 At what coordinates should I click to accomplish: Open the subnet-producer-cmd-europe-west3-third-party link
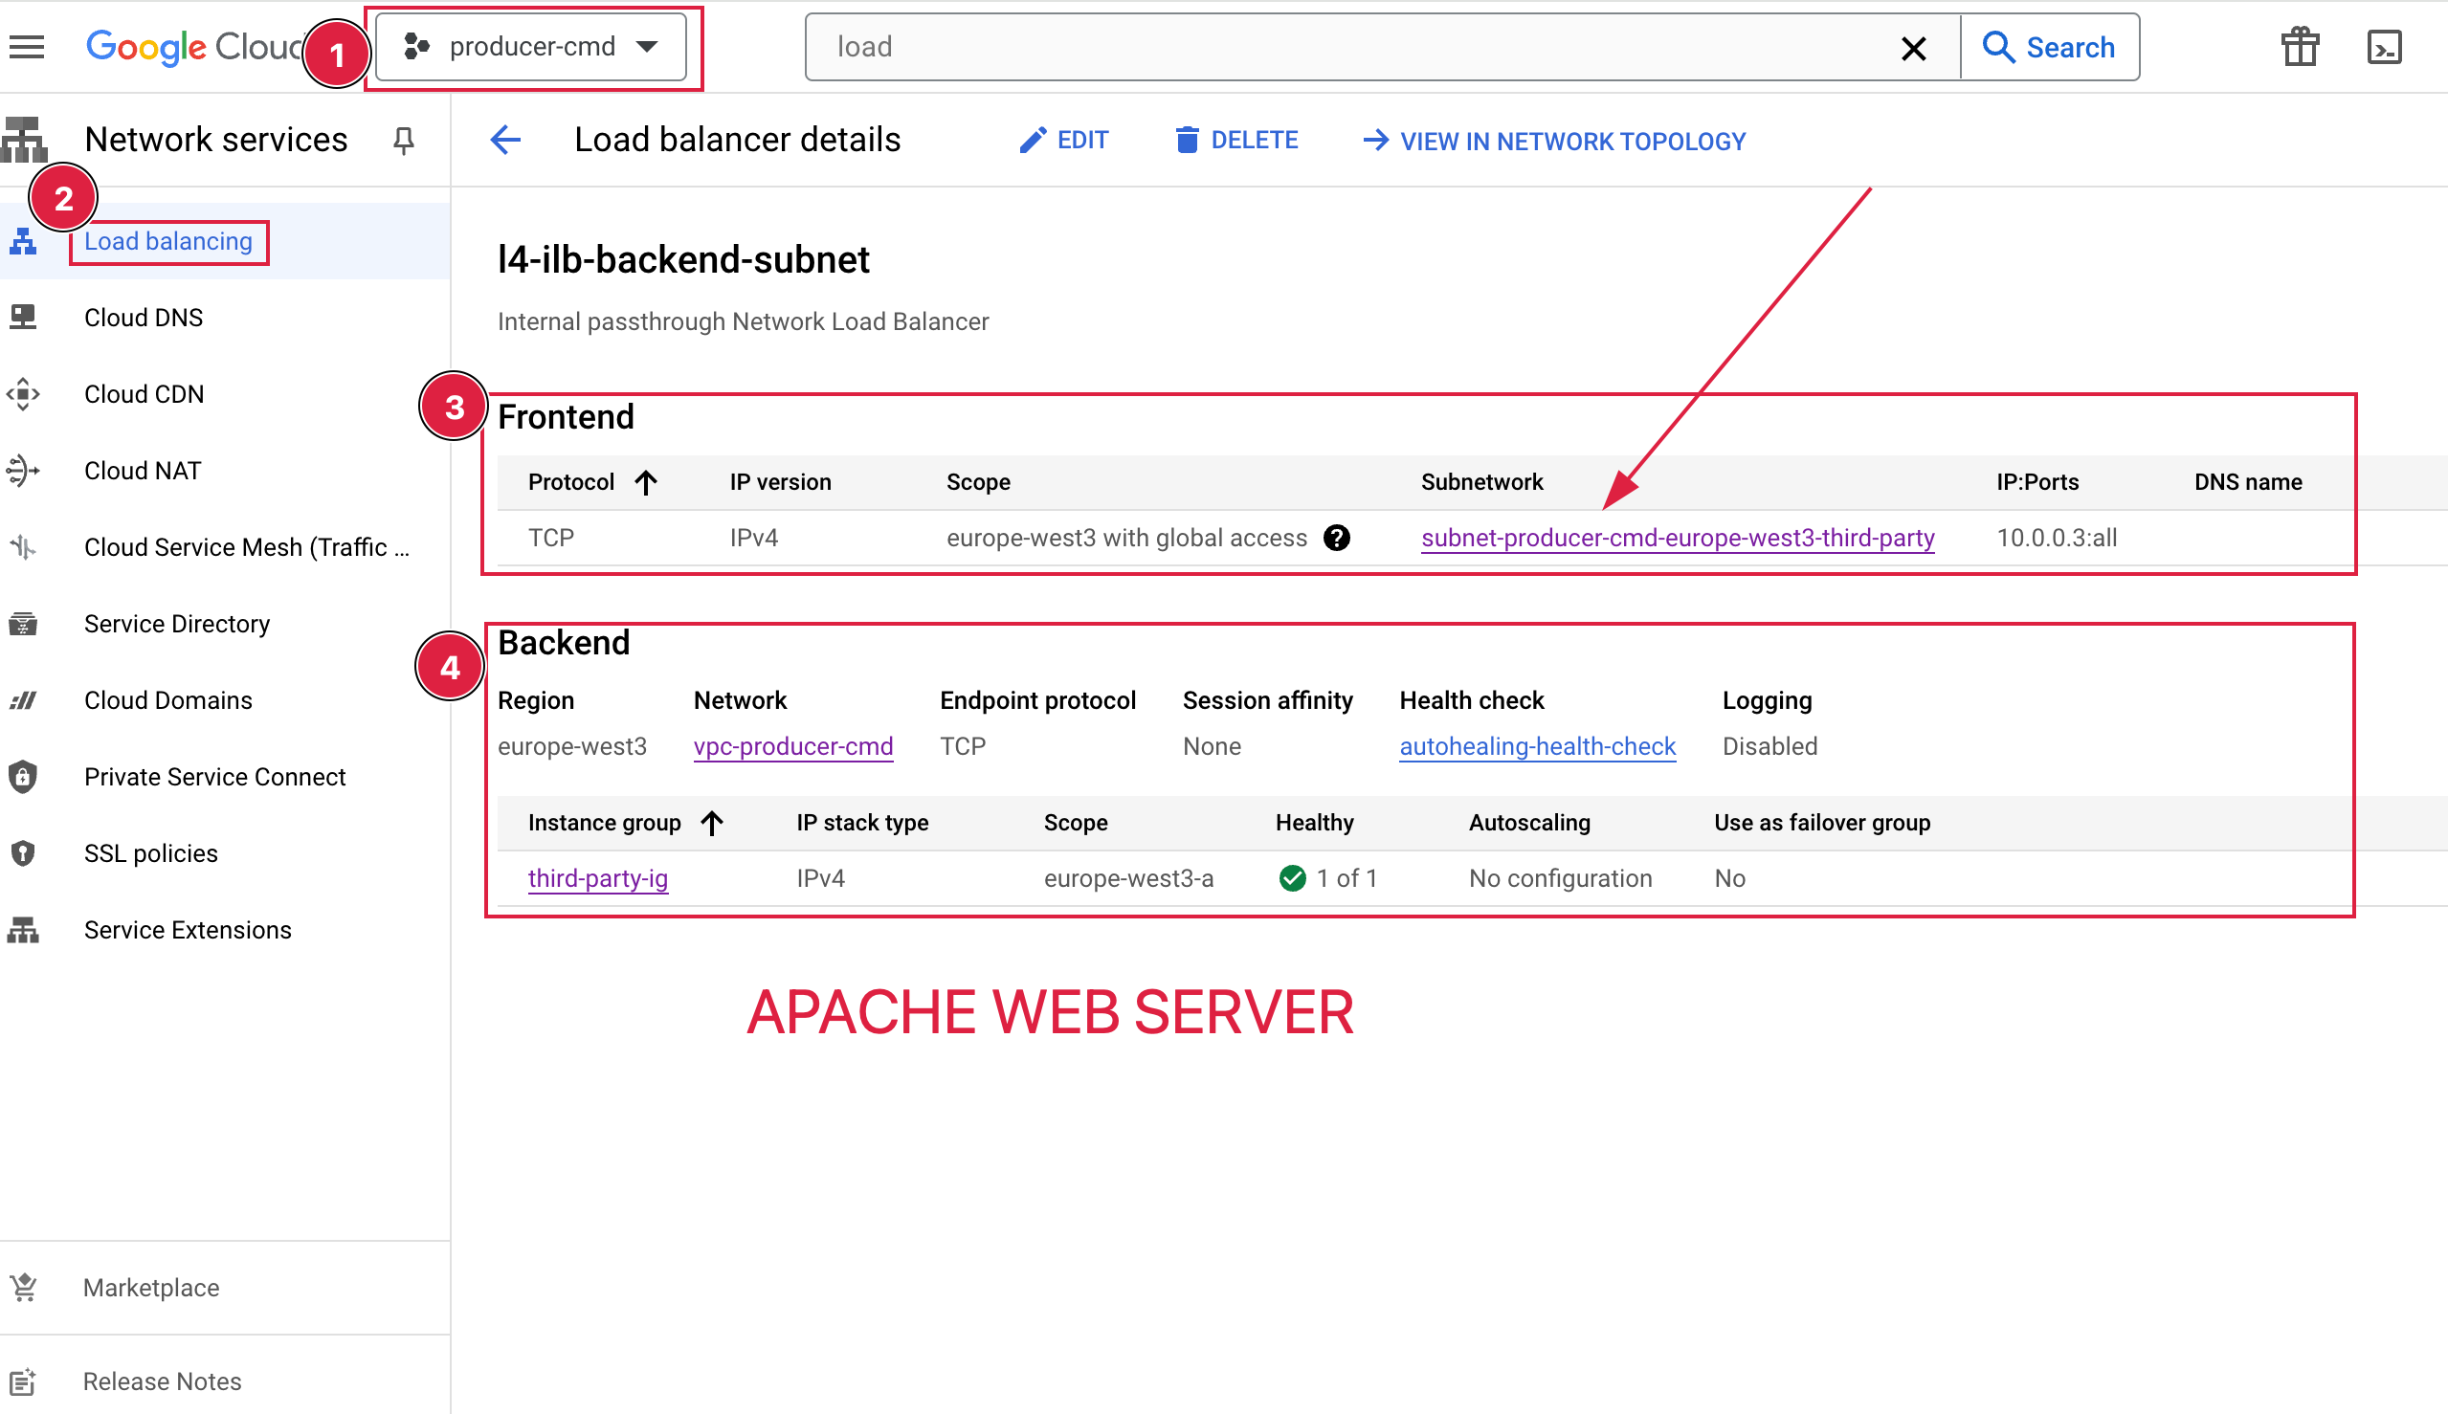click(1678, 538)
